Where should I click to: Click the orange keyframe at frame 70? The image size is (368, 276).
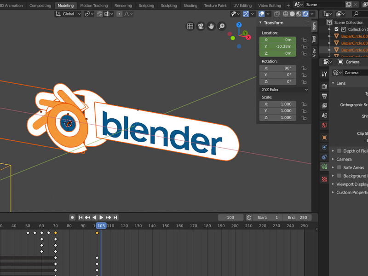coord(55,233)
